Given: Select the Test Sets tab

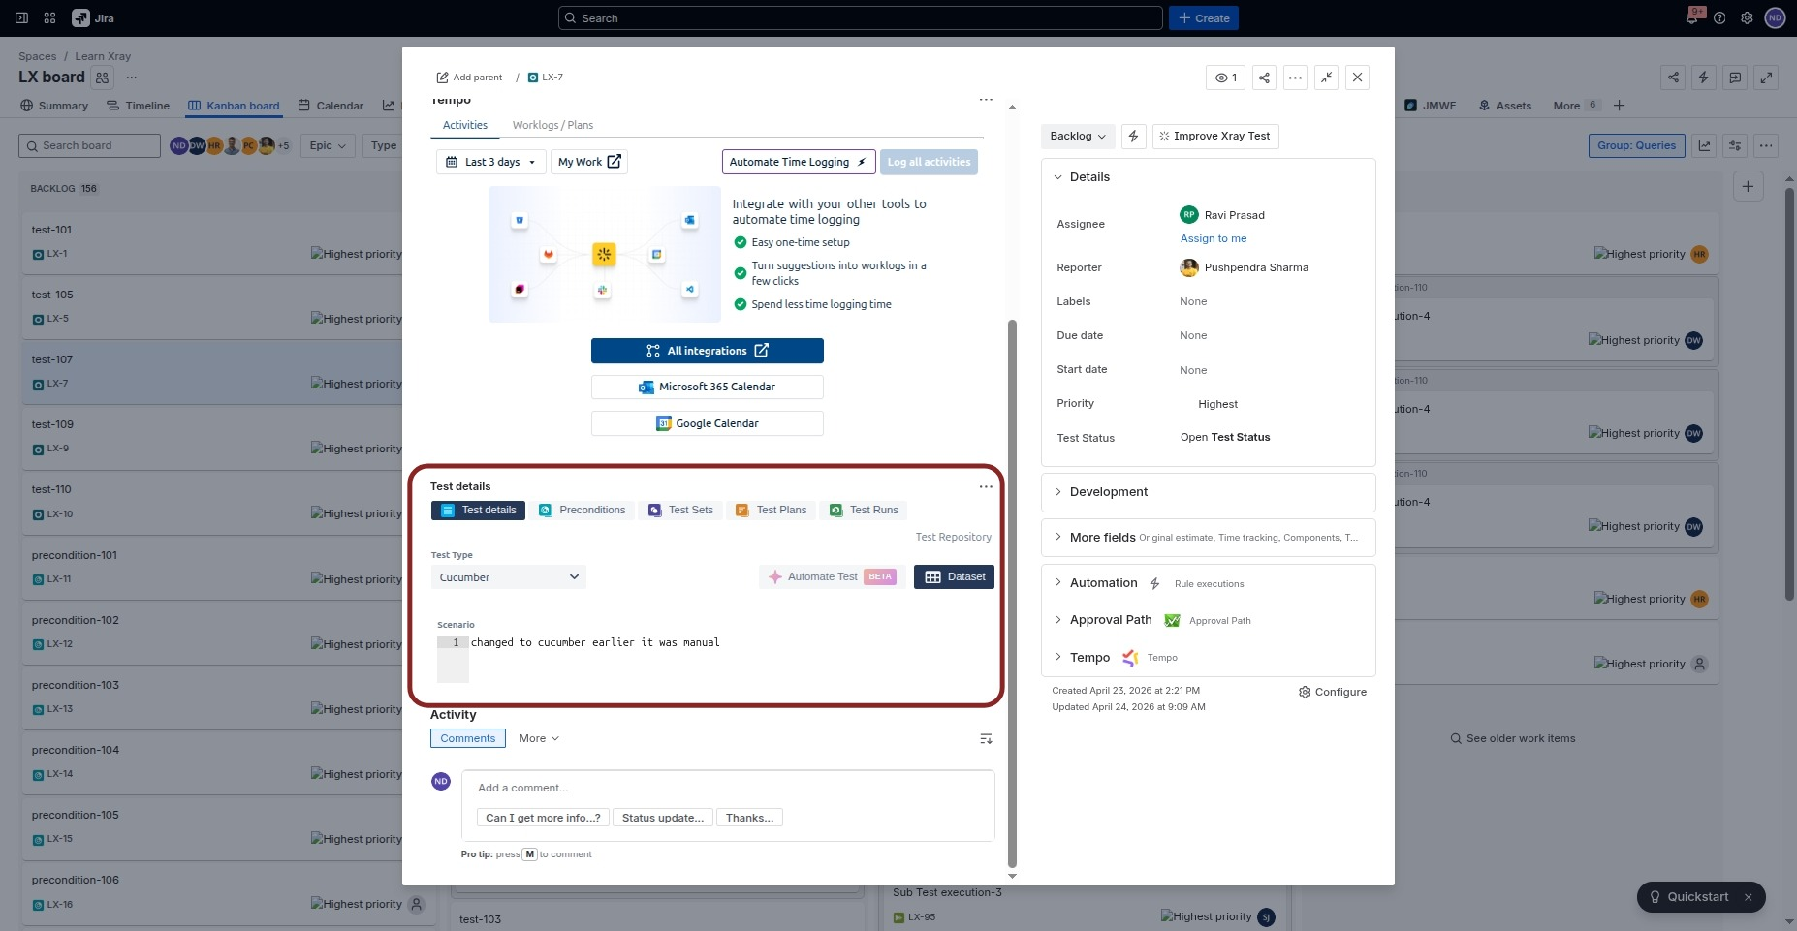Looking at the screenshot, I should point(680,511).
